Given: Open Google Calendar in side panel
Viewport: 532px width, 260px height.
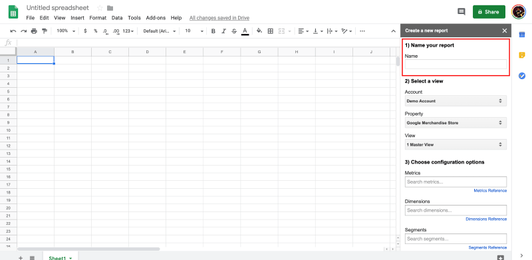Looking at the screenshot, I should 522,35.
